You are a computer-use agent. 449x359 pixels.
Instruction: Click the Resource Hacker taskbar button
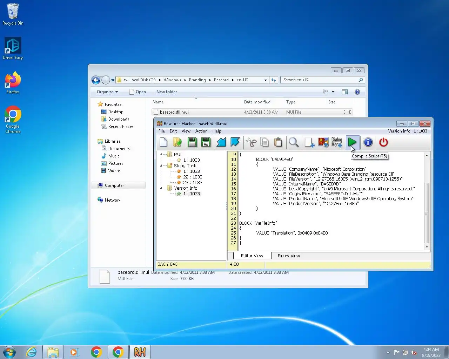[x=140, y=352]
